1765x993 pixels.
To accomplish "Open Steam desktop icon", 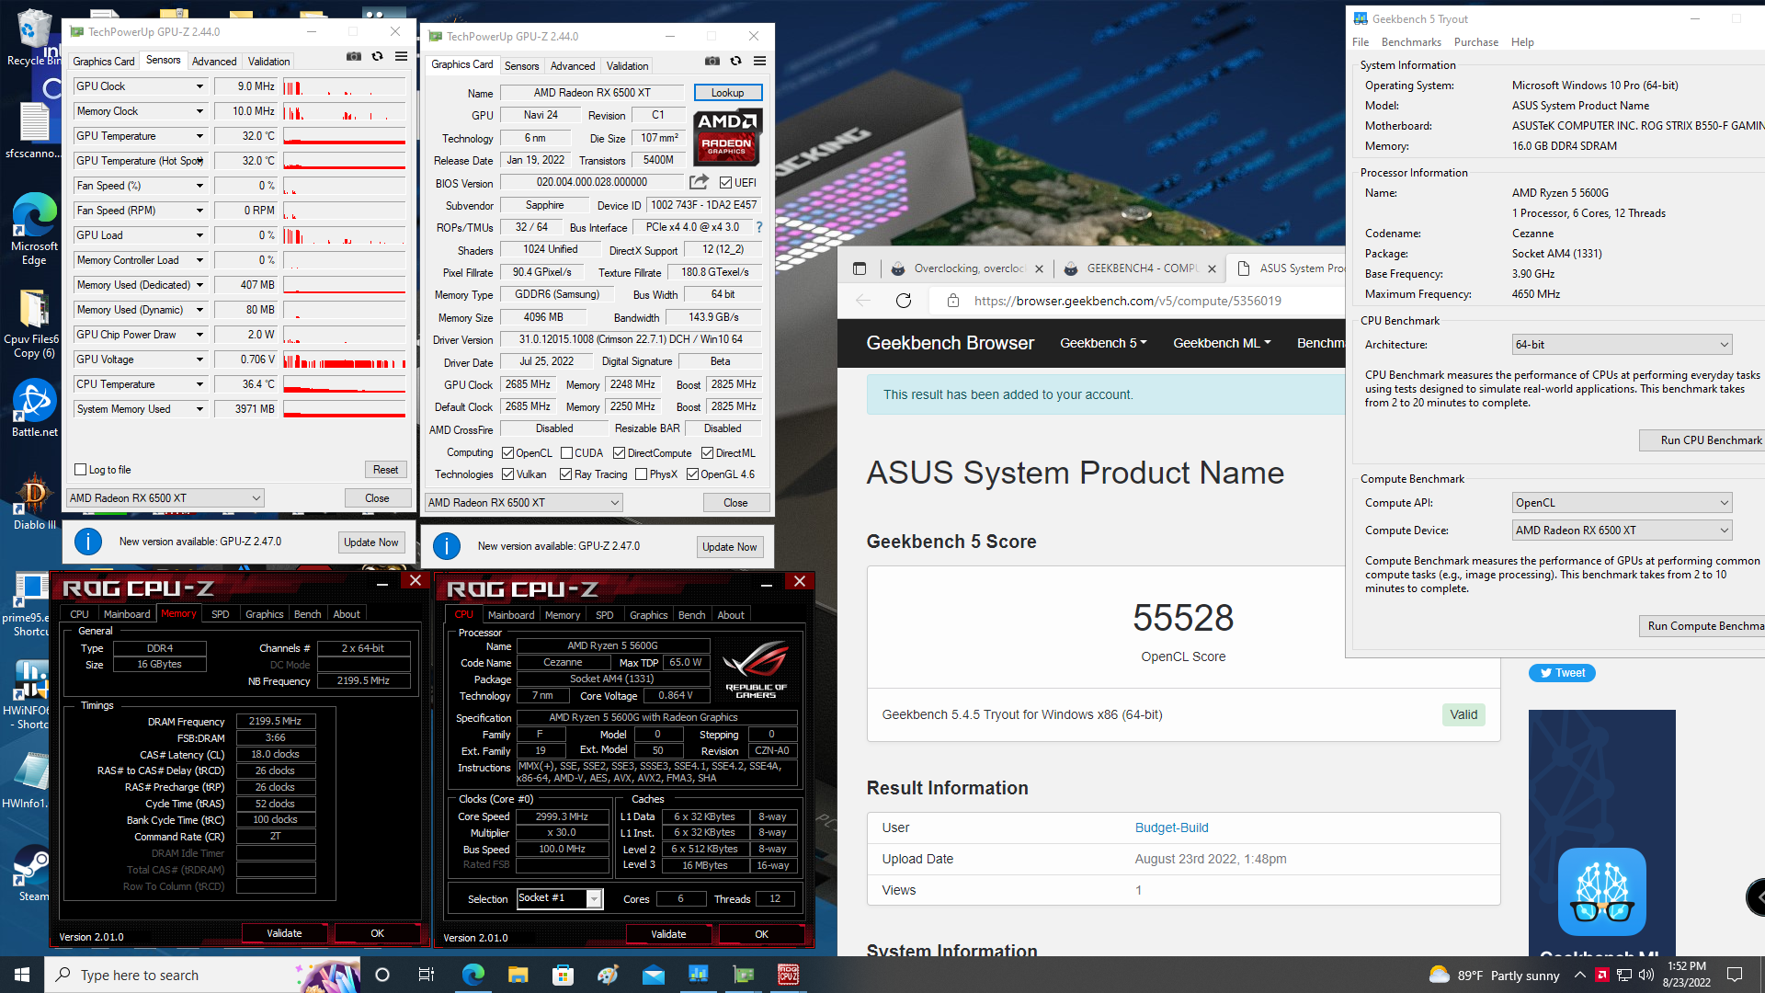I will pos(34,873).
